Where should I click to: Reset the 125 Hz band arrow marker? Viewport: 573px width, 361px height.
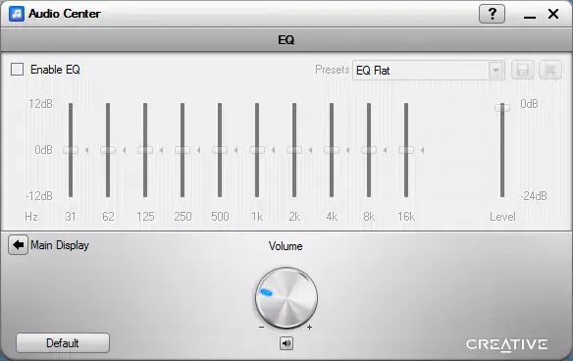(x=162, y=150)
